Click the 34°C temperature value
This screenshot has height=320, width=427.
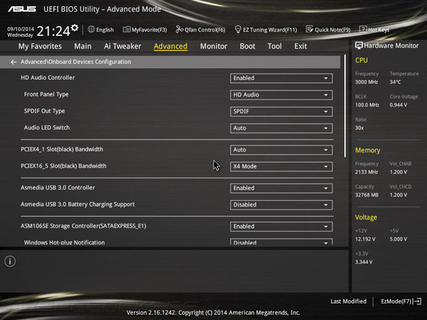[x=395, y=82]
